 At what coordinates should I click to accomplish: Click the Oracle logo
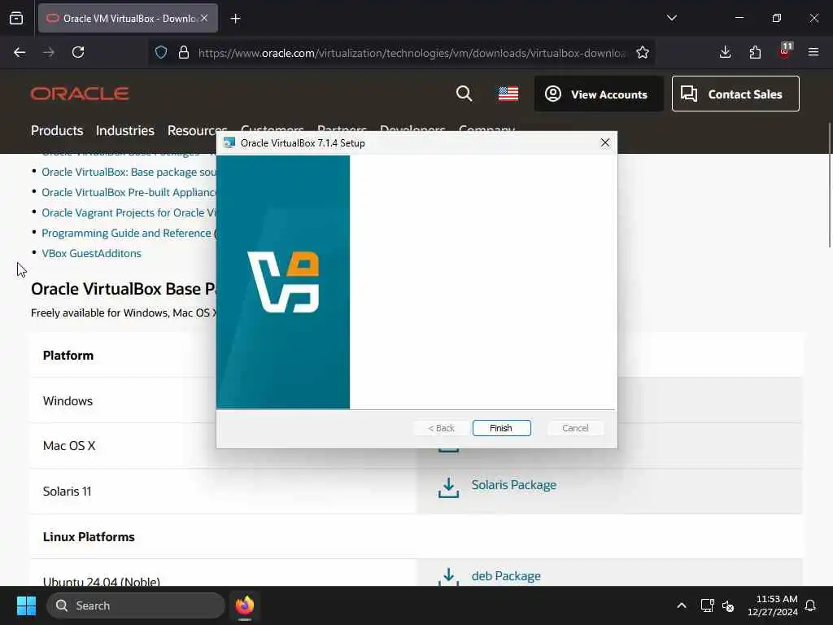(x=80, y=94)
